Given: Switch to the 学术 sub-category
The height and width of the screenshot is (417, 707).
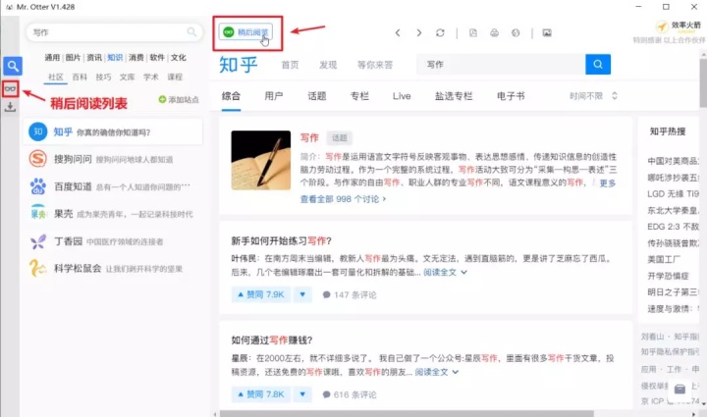Looking at the screenshot, I should click(151, 77).
